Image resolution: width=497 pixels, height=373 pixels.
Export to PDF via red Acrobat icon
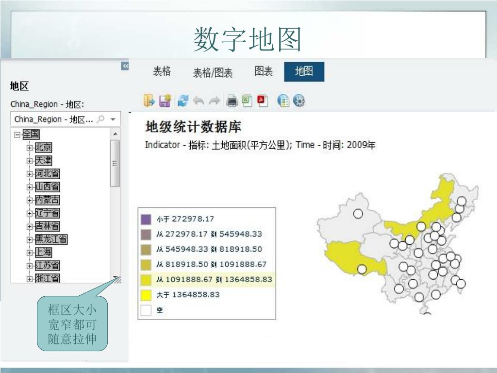point(263,101)
